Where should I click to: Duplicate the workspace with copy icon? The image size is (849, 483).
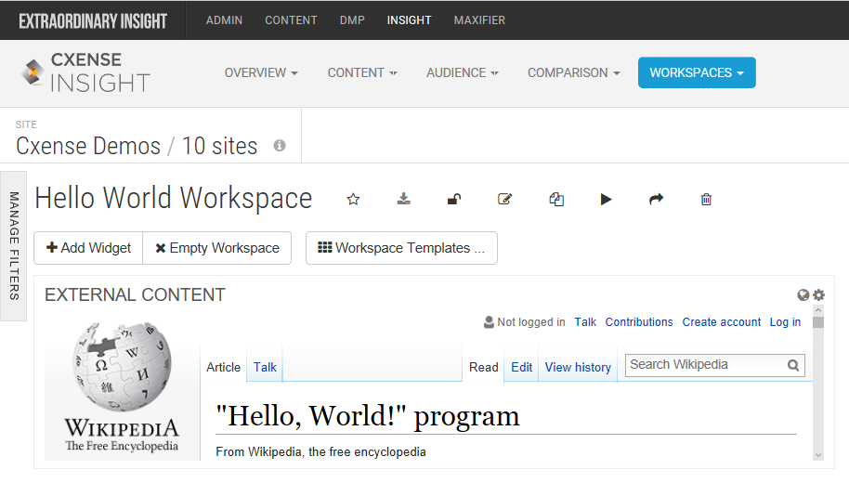point(556,200)
